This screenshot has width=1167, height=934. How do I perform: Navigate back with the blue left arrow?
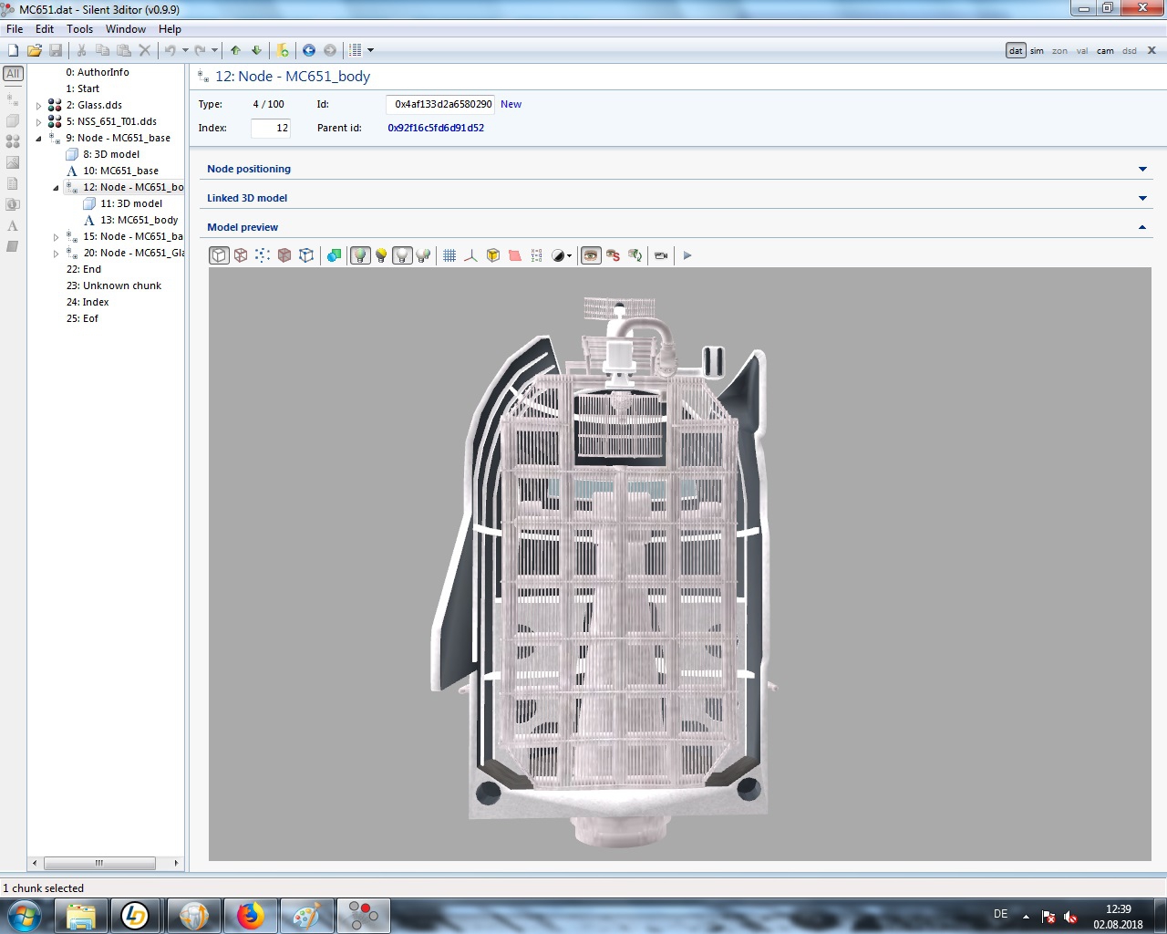click(309, 50)
